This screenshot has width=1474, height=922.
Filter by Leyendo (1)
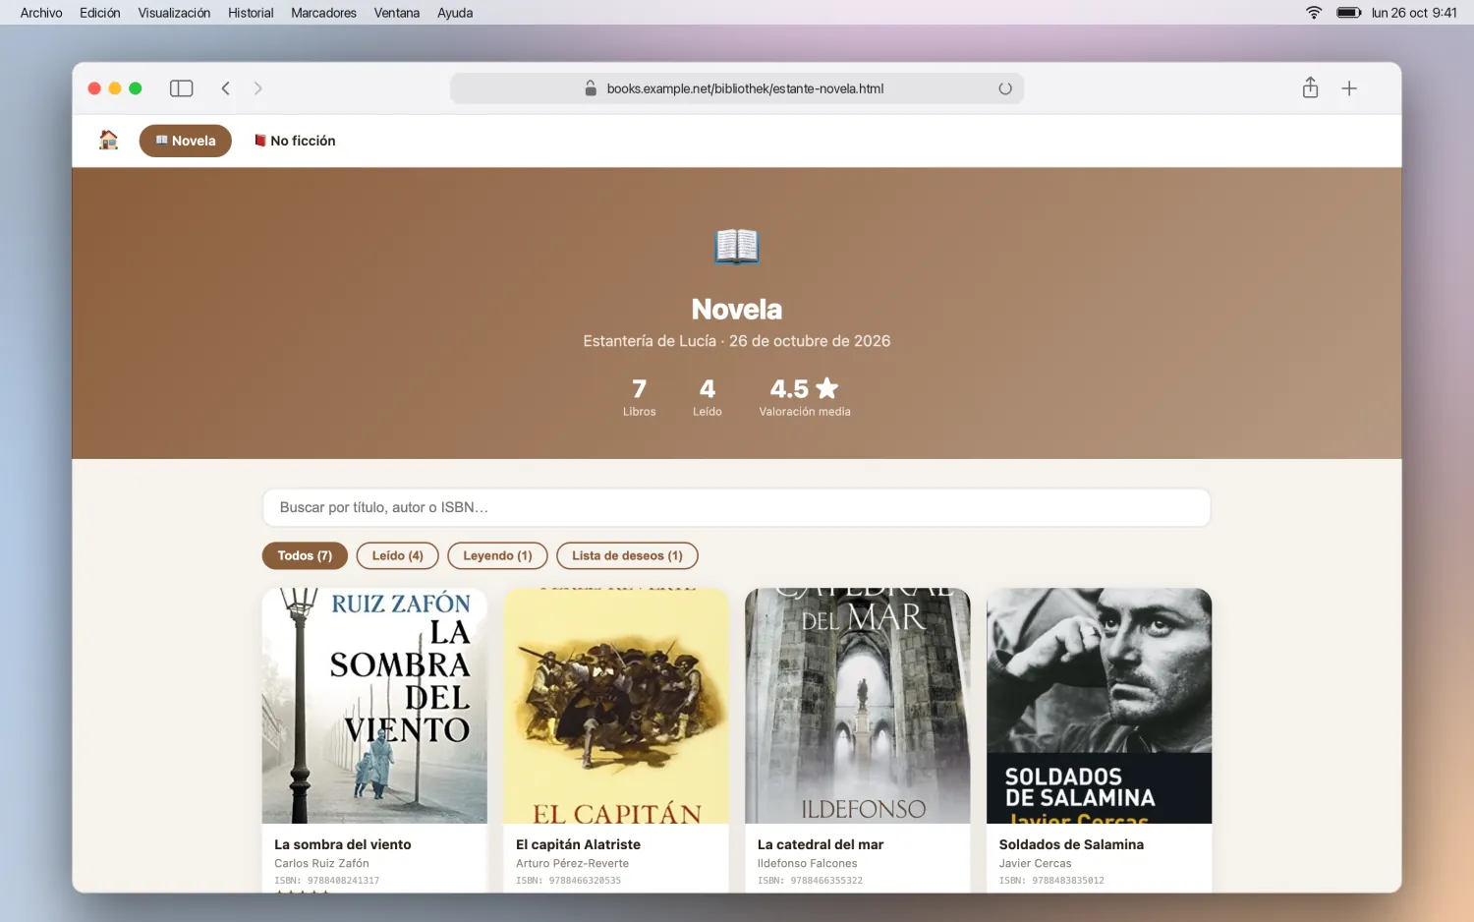[497, 555]
